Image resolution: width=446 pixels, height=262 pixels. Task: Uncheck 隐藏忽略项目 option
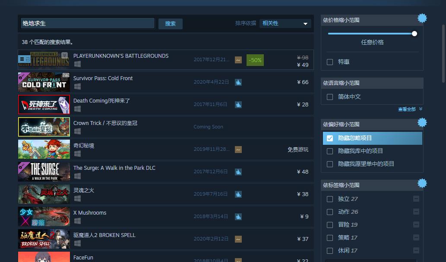[x=330, y=138]
